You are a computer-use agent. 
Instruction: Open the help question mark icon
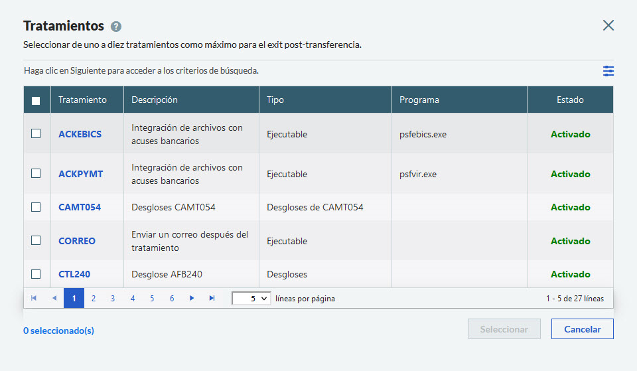116,27
